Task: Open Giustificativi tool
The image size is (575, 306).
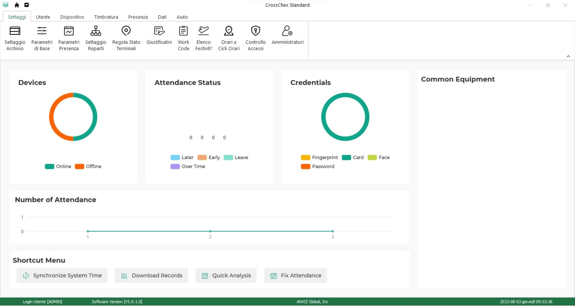Action: coord(159,36)
